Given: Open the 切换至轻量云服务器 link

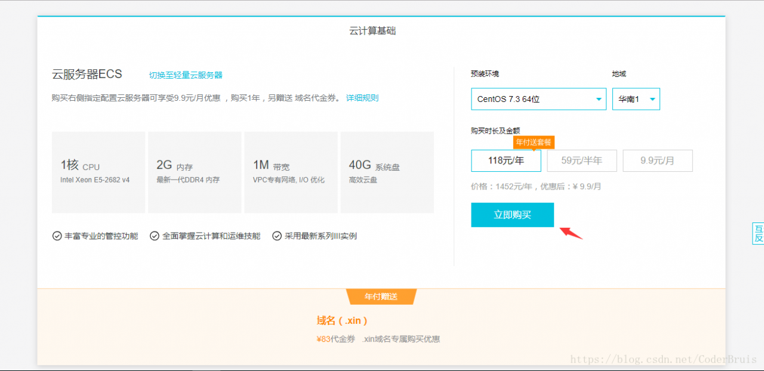Looking at the screenshot, I should 186,75.
